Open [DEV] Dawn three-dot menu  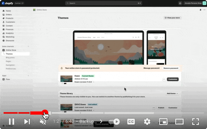point(154,108)
